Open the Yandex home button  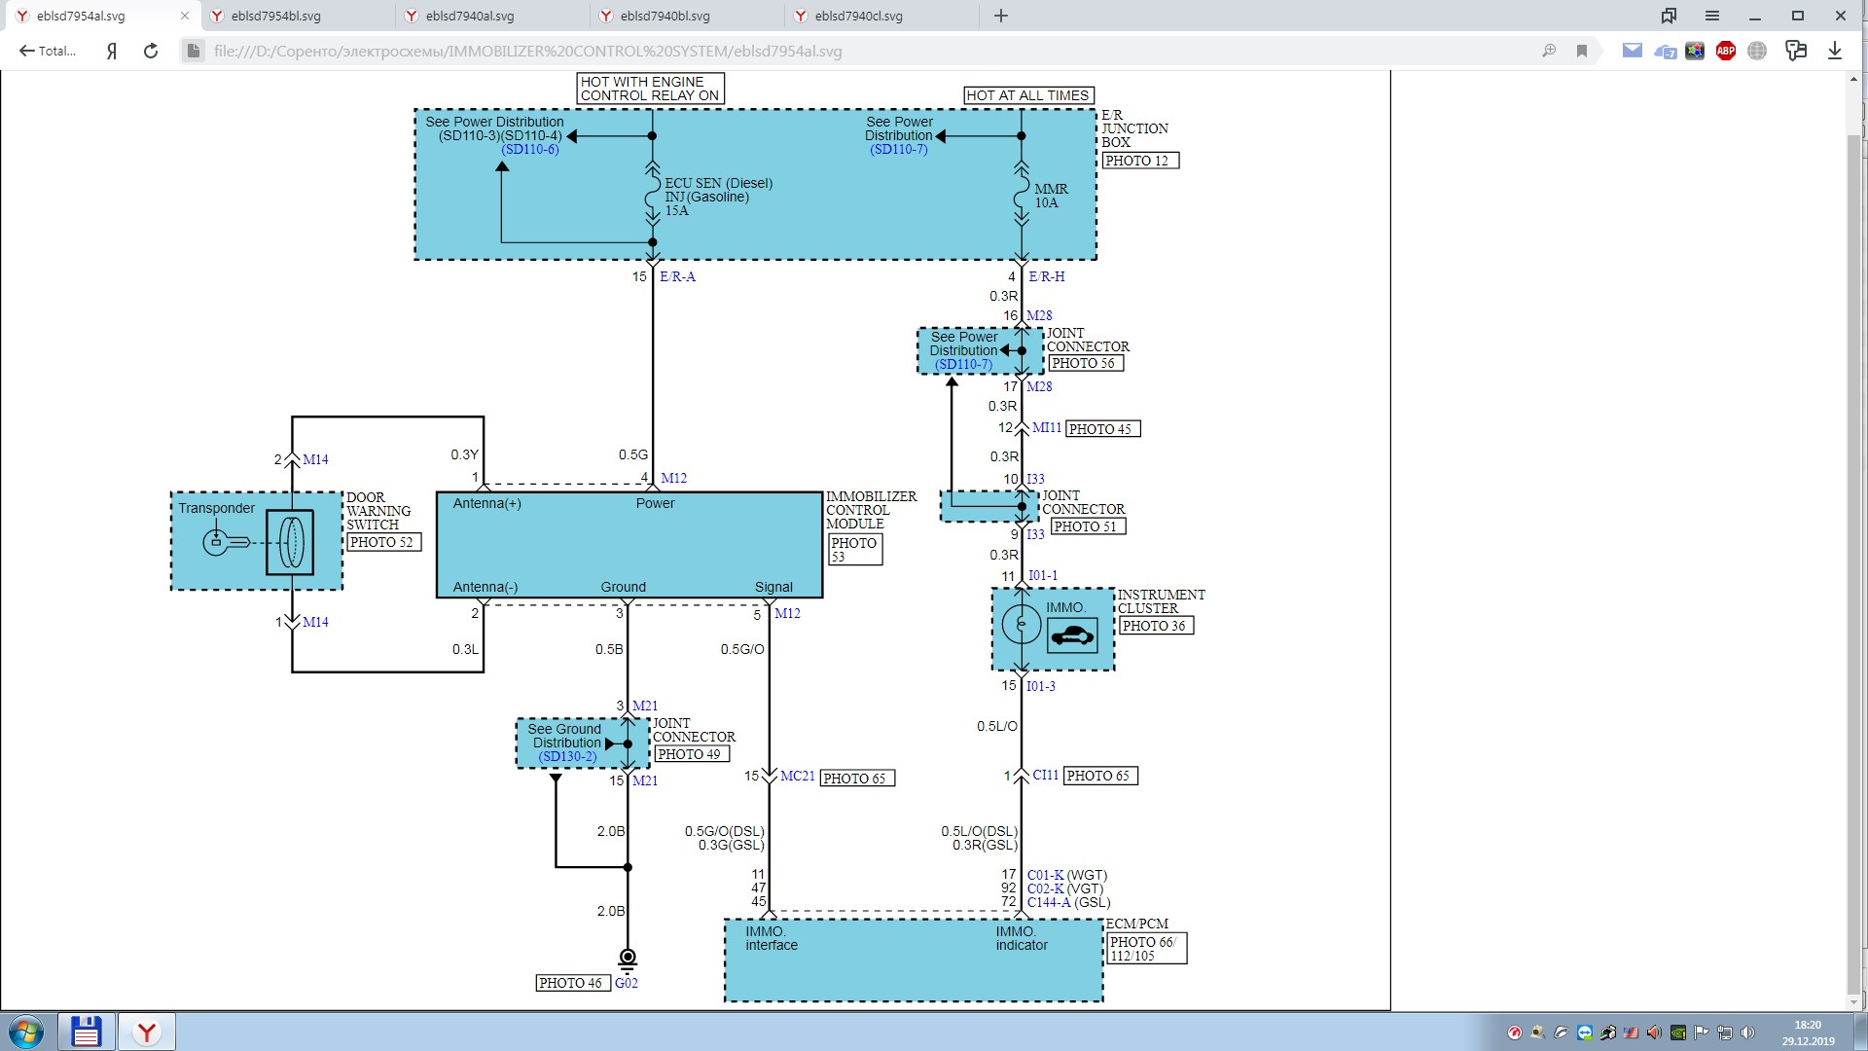tap(112, 51)
